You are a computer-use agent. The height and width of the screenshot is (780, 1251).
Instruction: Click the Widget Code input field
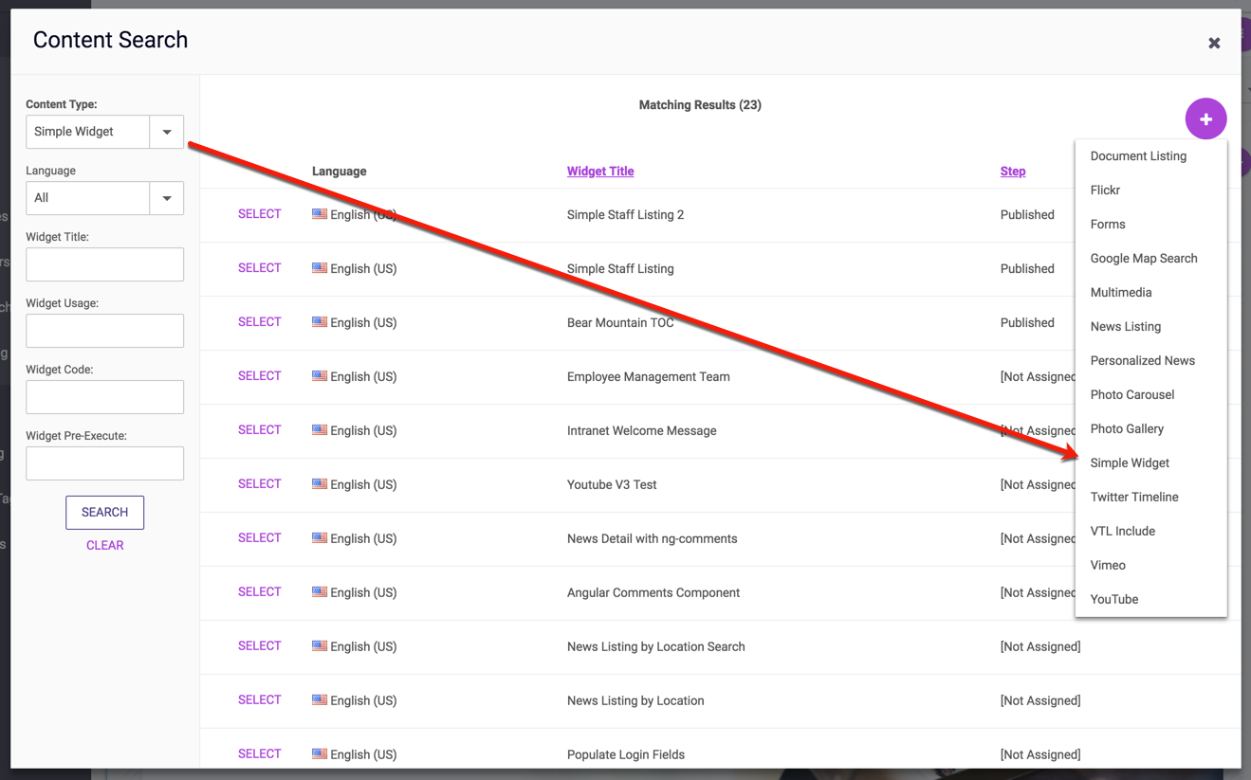[x=104, y=397]
